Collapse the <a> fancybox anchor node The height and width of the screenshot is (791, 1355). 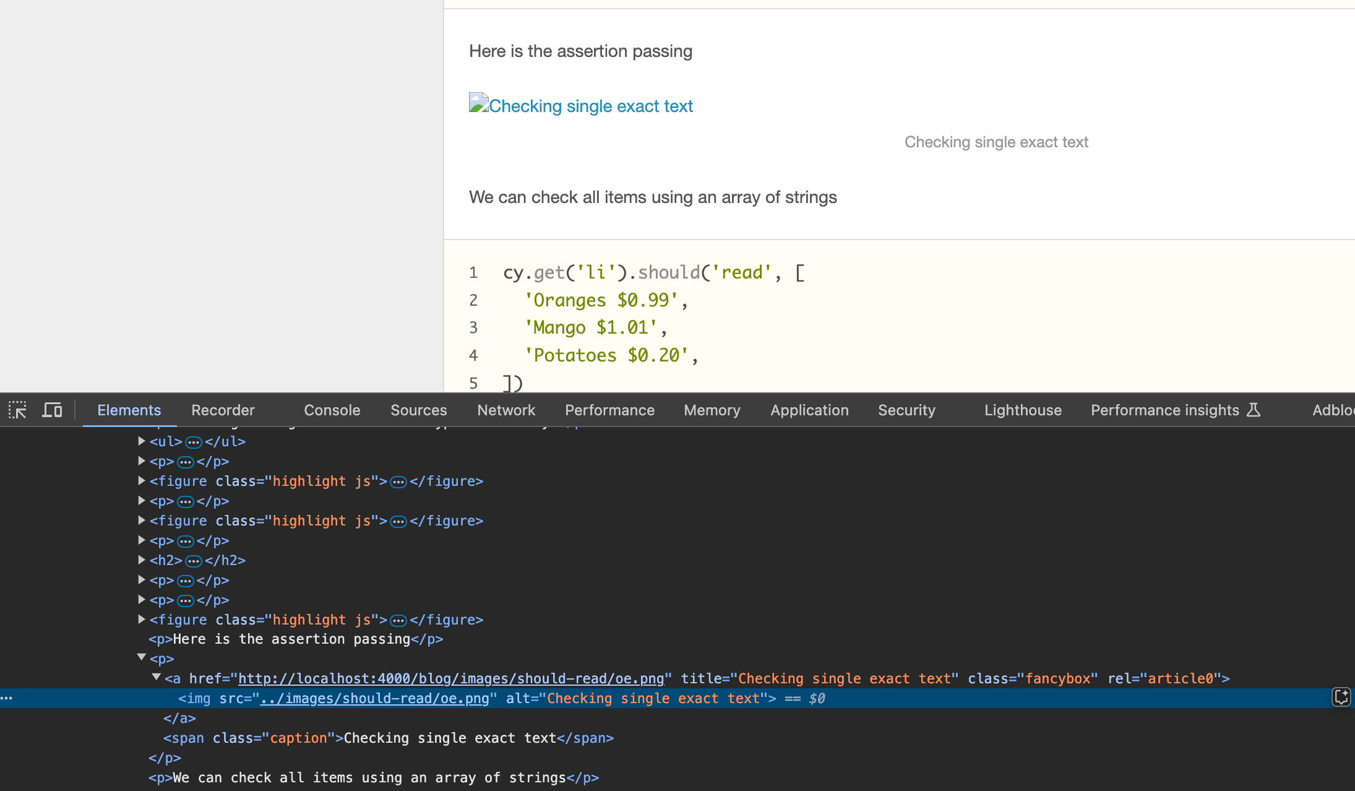click(x=156, y=678)
